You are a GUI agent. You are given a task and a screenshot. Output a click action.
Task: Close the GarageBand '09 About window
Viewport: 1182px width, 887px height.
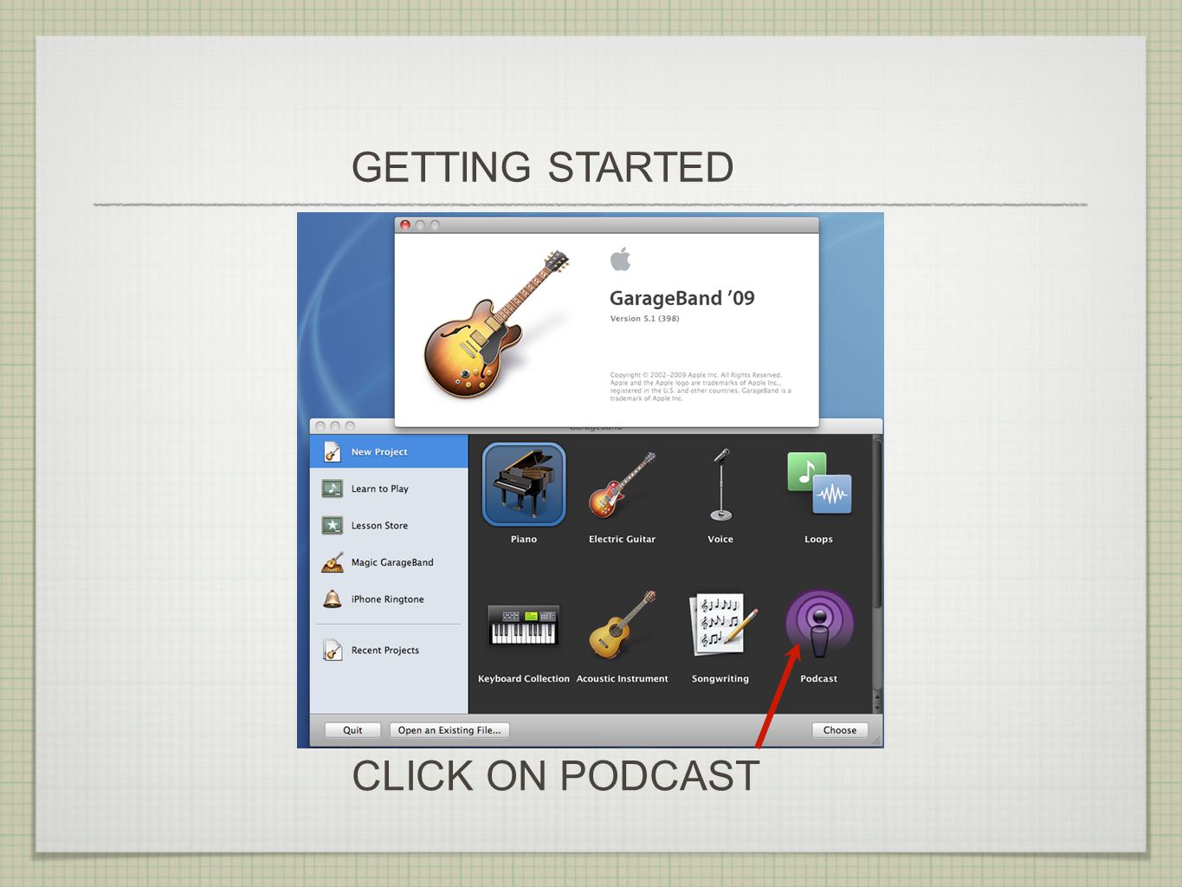405,225
